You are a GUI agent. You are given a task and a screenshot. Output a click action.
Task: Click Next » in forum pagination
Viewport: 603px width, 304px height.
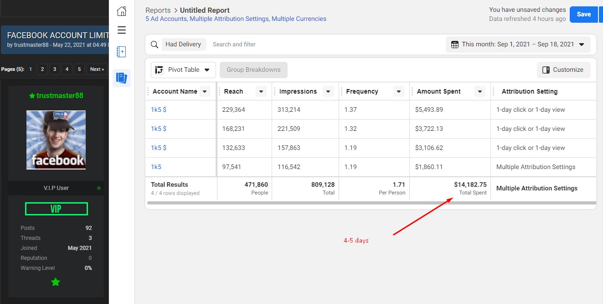coord(97,69)
